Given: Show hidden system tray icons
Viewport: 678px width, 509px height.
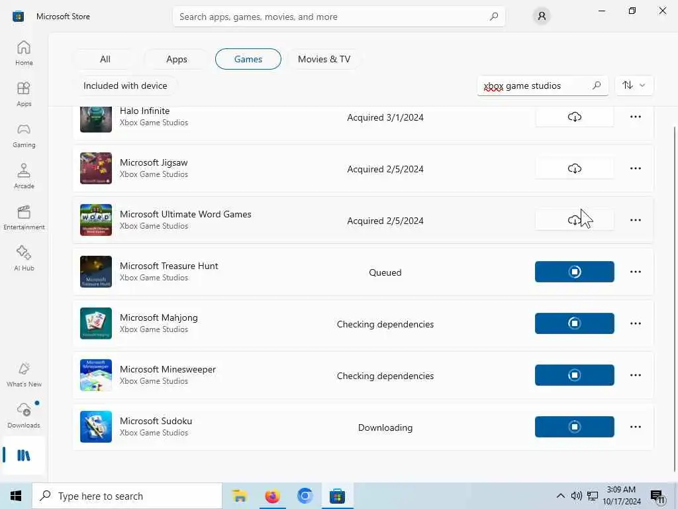Looking at the screenshot, I should 560,496.
